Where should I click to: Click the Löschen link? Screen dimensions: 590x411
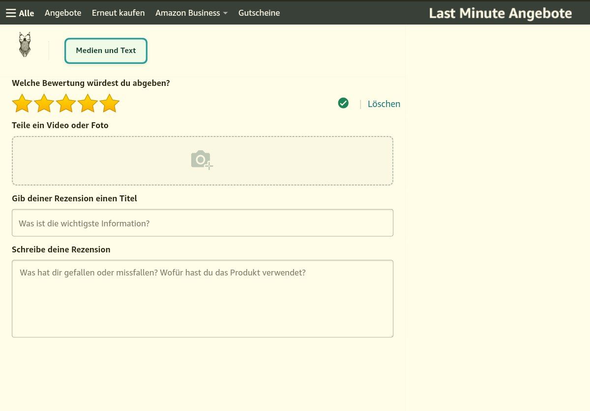pyautogui.click(x=383, y=104)
